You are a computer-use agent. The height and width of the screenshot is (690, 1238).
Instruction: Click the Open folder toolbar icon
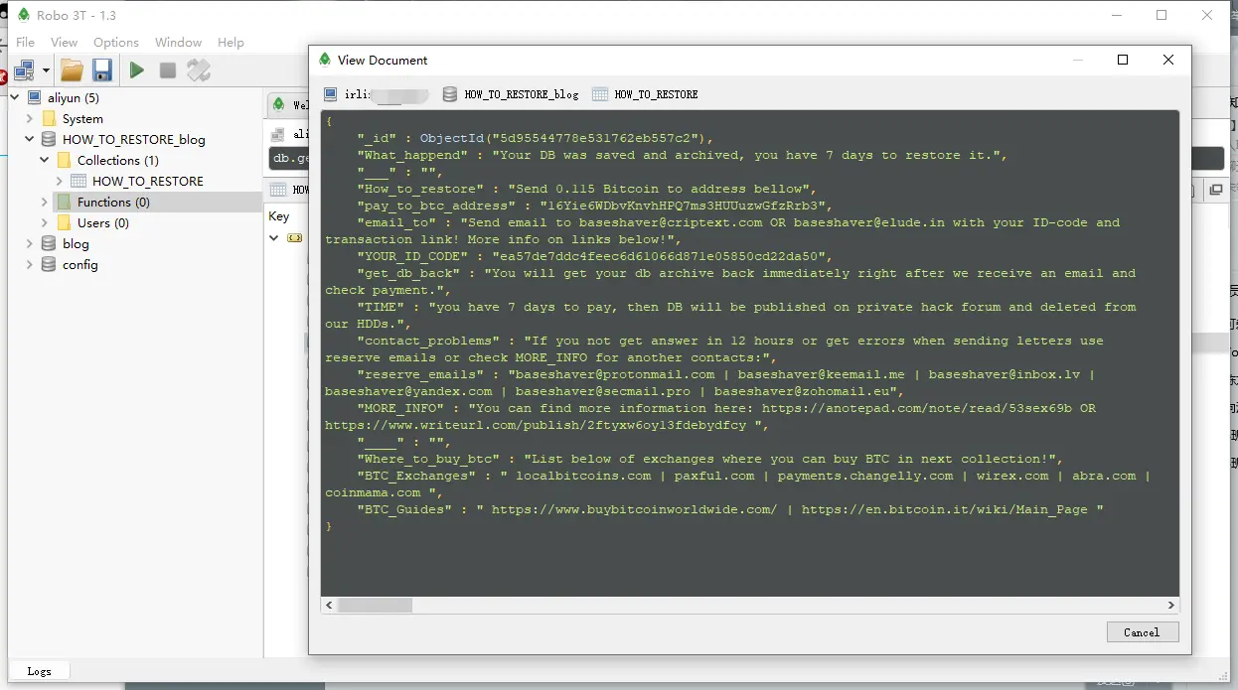click(72, 69)
